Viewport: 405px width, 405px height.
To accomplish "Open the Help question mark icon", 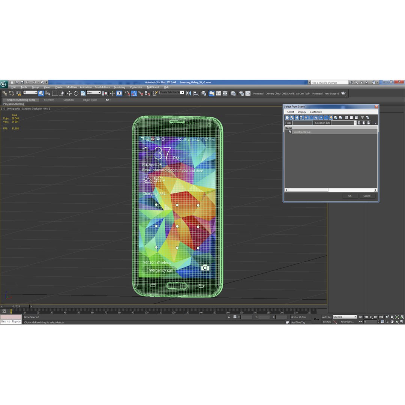I will 373,82.
